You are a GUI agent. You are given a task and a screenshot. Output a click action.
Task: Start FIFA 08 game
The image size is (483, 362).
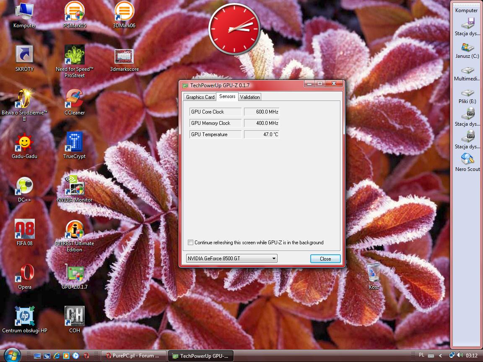pos(24,233)
